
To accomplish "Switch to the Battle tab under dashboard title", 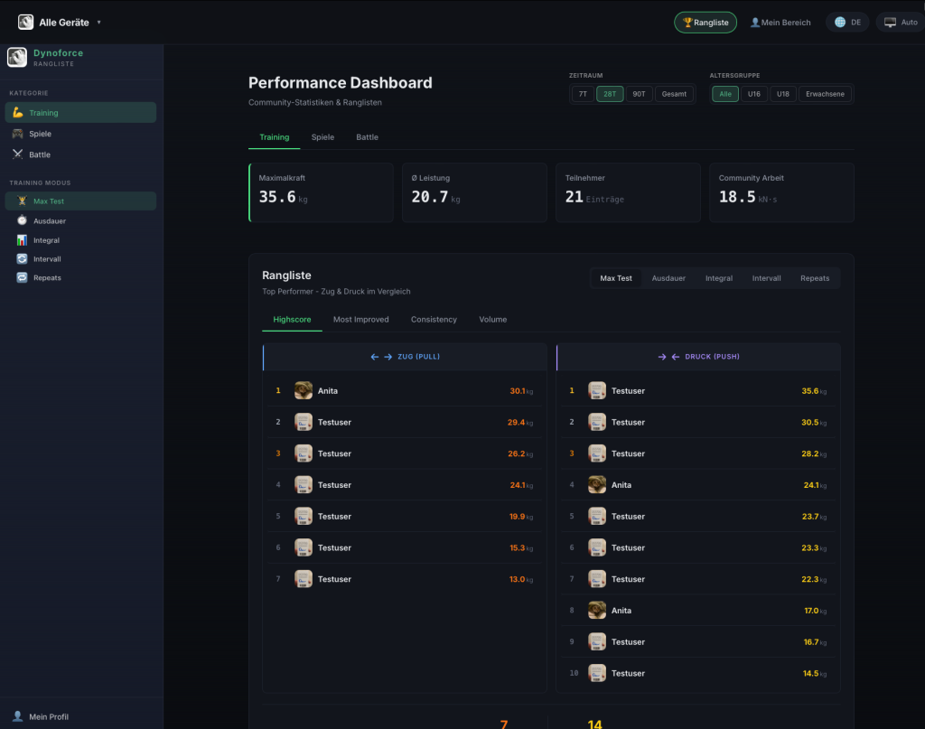I will (367, 137).
